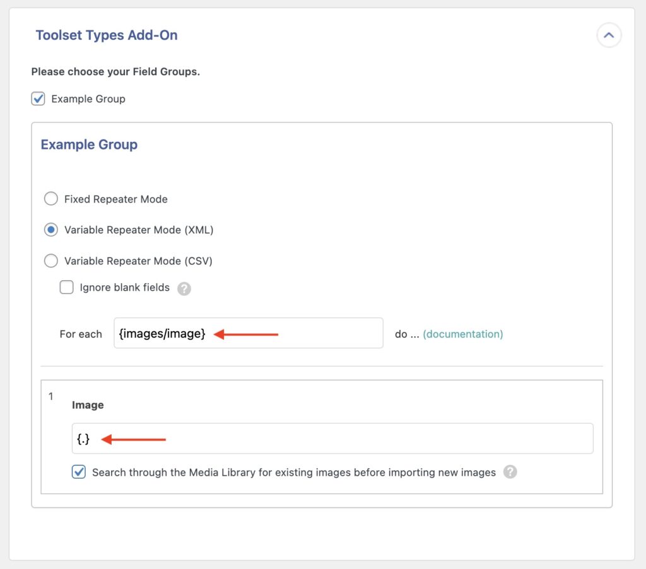646x569 pixels.
Task: Click the Image field label in row 1
Action: coord(88,405)
